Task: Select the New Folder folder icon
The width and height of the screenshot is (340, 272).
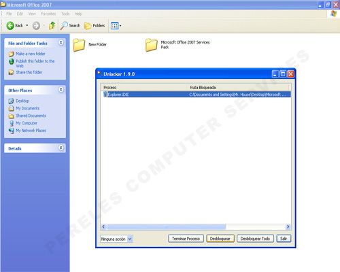Action: [79, 45]
